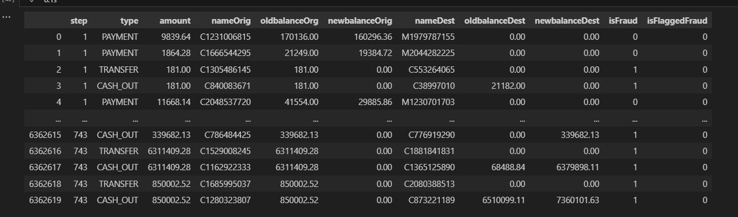738x217 pixels.
Task: Select oldbalanceOrg value 21249.00
Action: [x=301, y=53]
